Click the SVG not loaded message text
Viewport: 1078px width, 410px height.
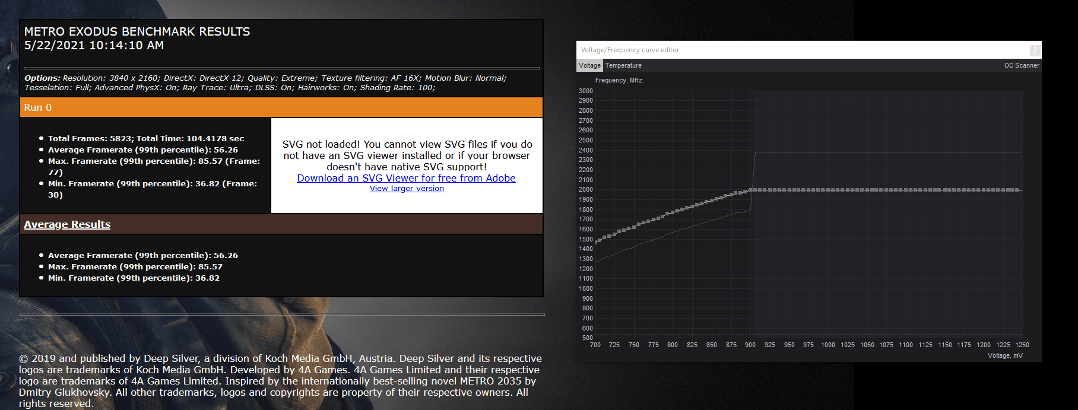pos(407,155)
